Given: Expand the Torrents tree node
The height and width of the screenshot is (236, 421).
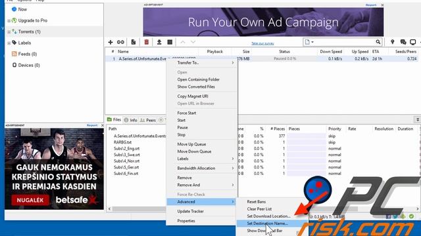Looking at the screenshot, I should pos(9,32).
